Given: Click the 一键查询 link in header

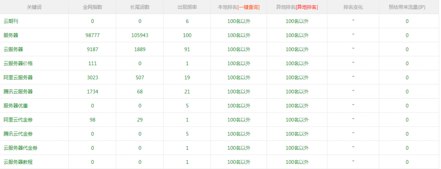Looking at the screenshot, I should 248,7.
